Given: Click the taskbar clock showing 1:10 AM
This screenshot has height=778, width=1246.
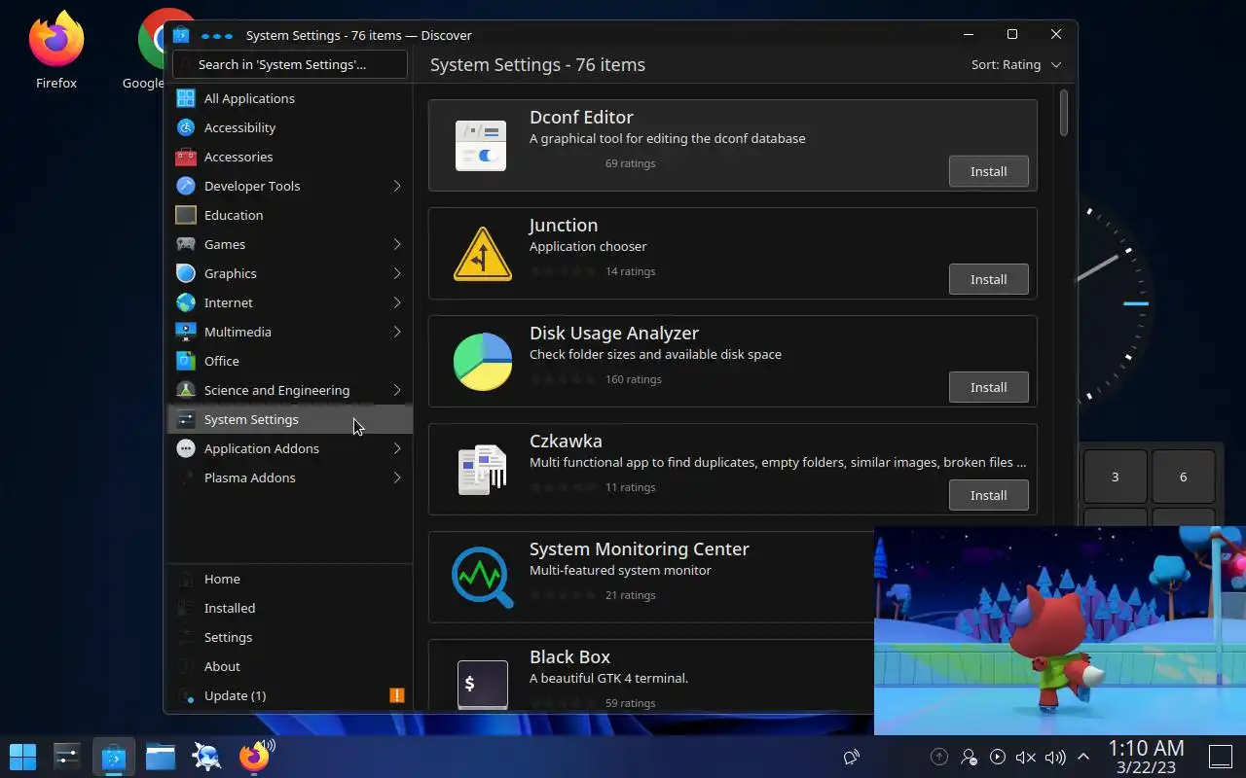Looking at the screenshot, I should 1146,757.
